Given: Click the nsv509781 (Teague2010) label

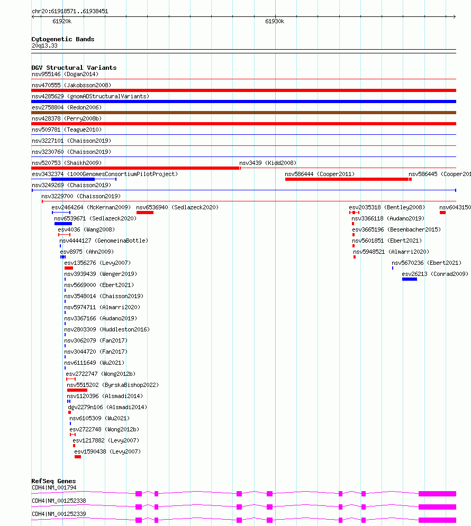Looking at the screenshot, I should pos(67,130).
